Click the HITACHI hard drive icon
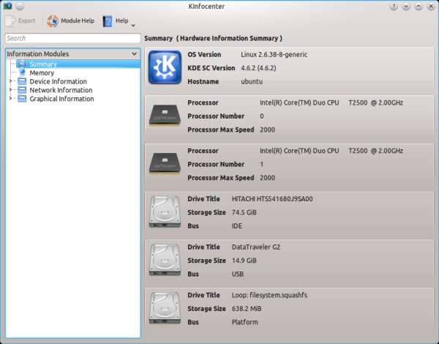Screen dimensions: 439x344 (165, 212)
